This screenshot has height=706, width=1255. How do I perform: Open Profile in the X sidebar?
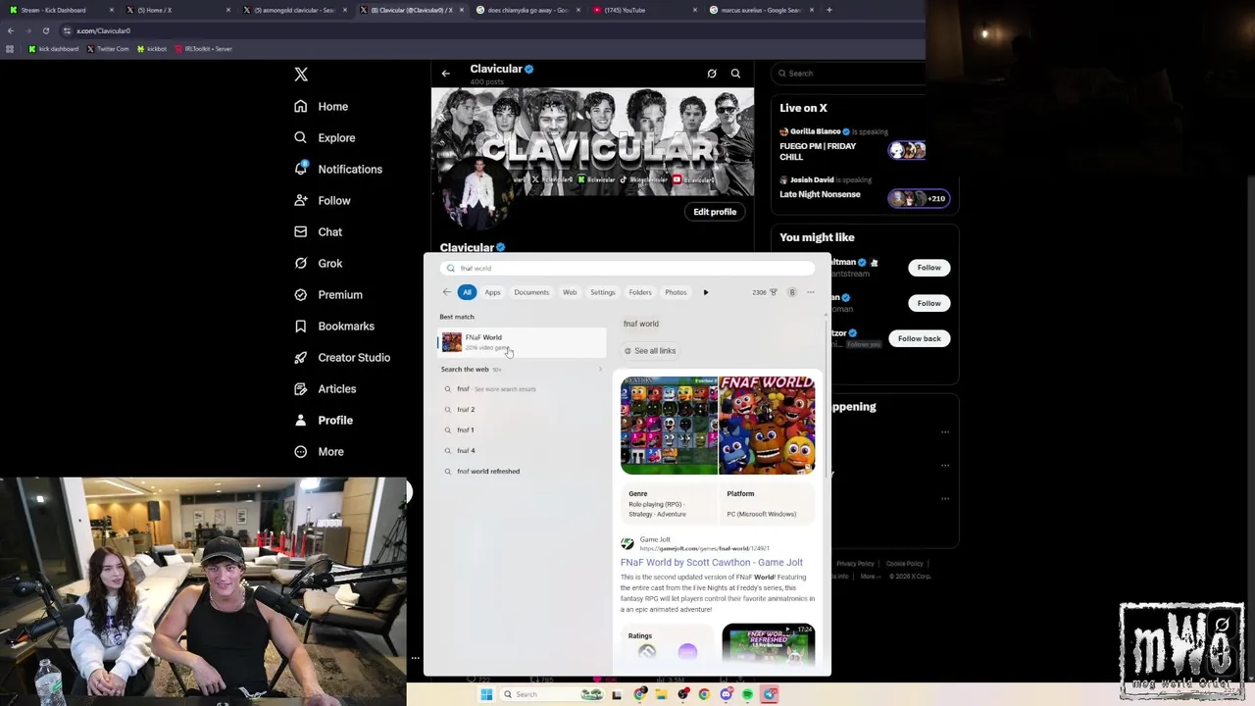324,420
